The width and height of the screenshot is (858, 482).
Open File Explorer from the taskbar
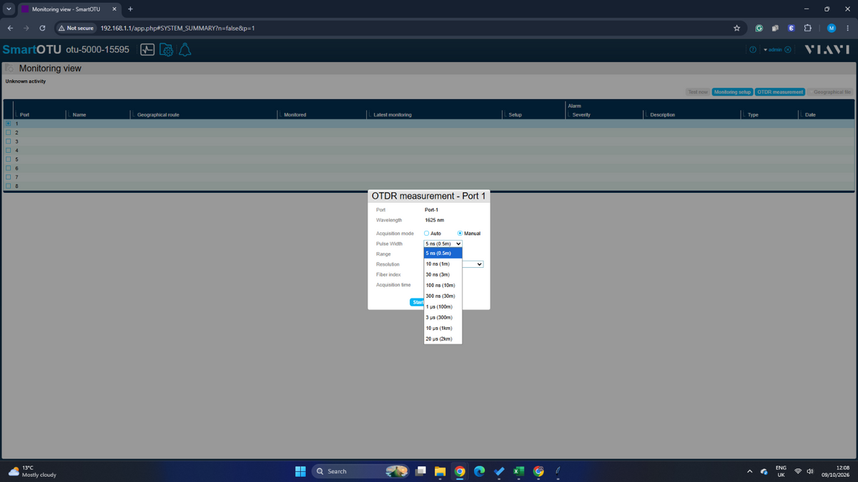pos(440,471)
